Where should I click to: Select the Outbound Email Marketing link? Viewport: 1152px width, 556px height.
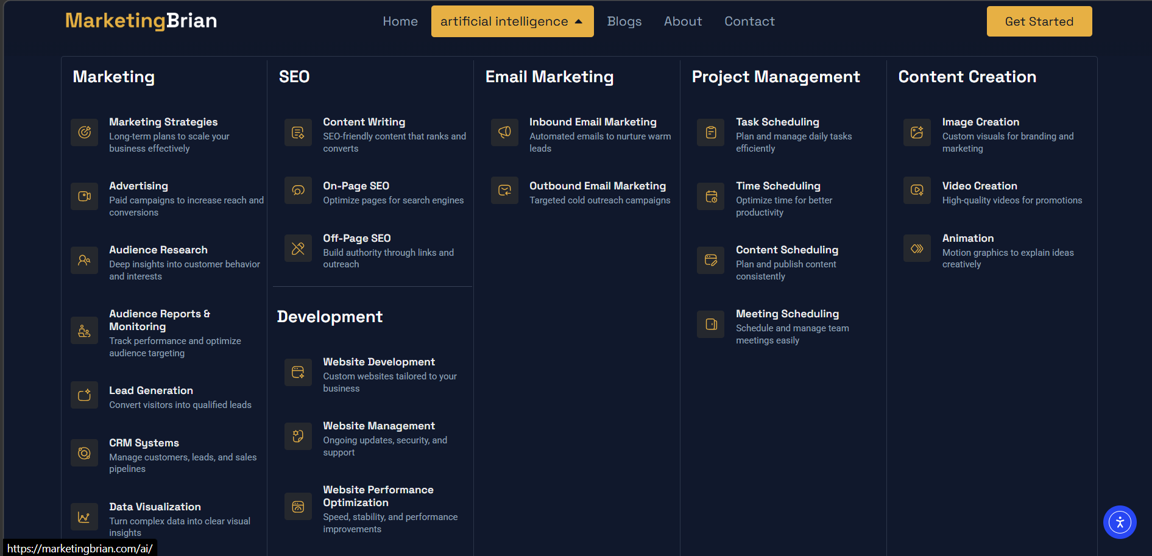(x=597, y=186)
